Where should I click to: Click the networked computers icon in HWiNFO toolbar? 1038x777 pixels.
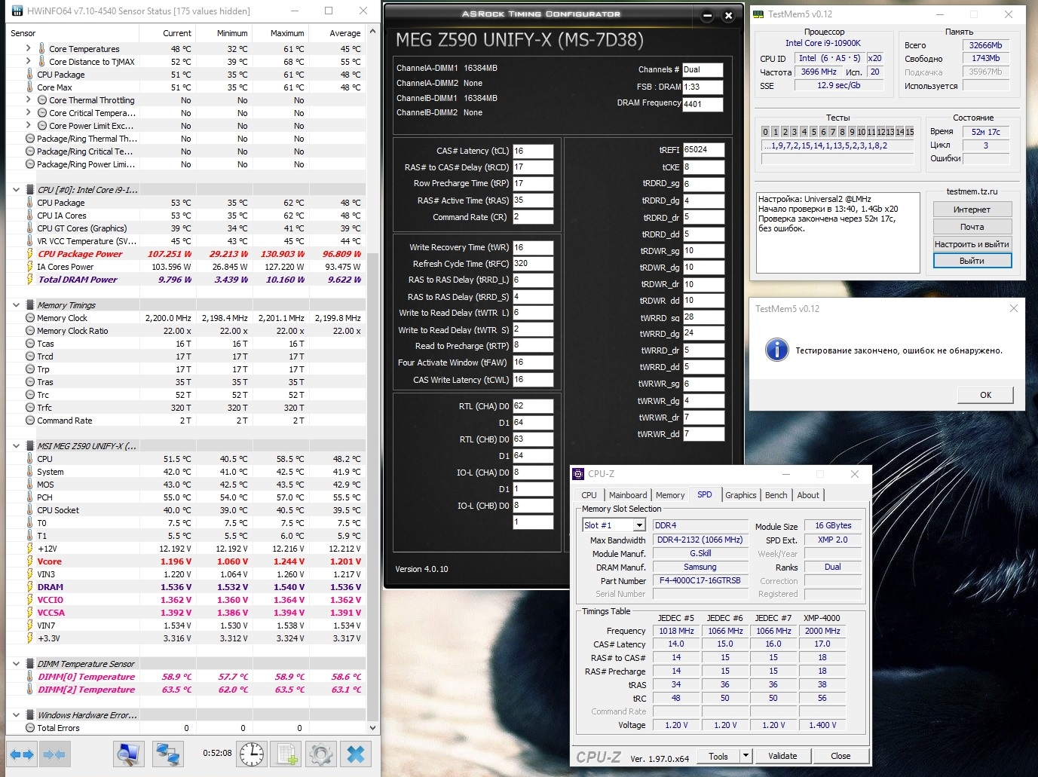click(x=167, y=754)
